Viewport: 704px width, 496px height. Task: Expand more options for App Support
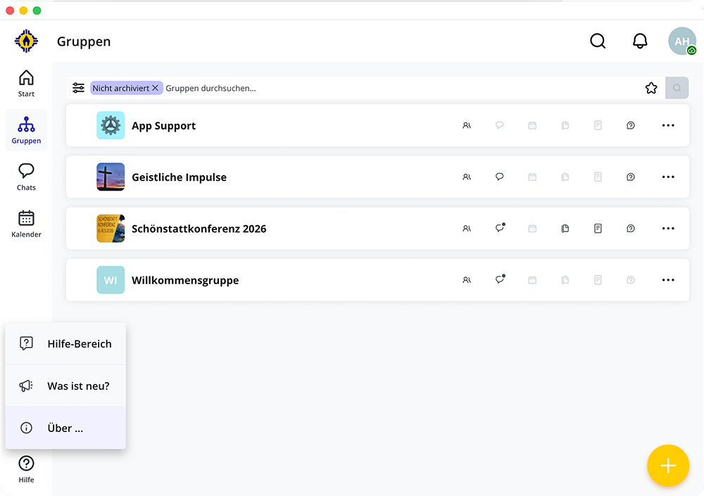pyautogui.click(x=668, y=126)
